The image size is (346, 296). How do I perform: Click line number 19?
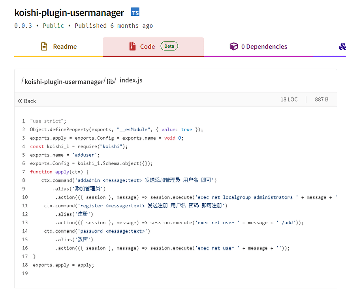(25, 274)
